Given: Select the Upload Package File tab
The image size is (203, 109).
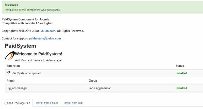Looking at the screenshot, I should point(17,103).
